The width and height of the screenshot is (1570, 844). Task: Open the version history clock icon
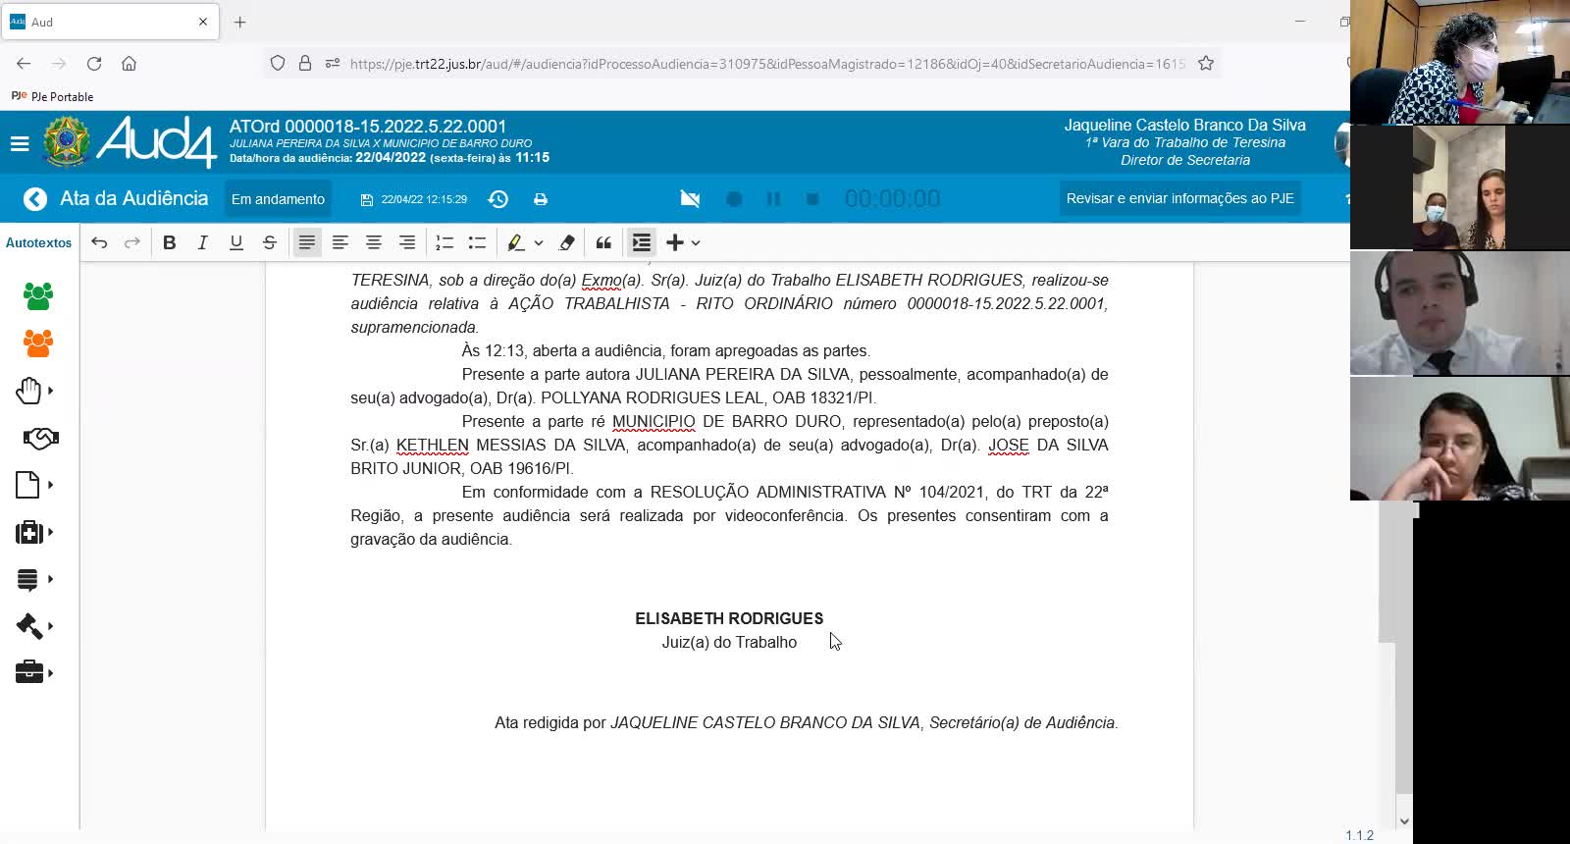[x=498, y=199]
